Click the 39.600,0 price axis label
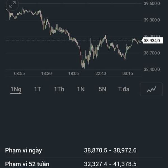 click(152, 3)
